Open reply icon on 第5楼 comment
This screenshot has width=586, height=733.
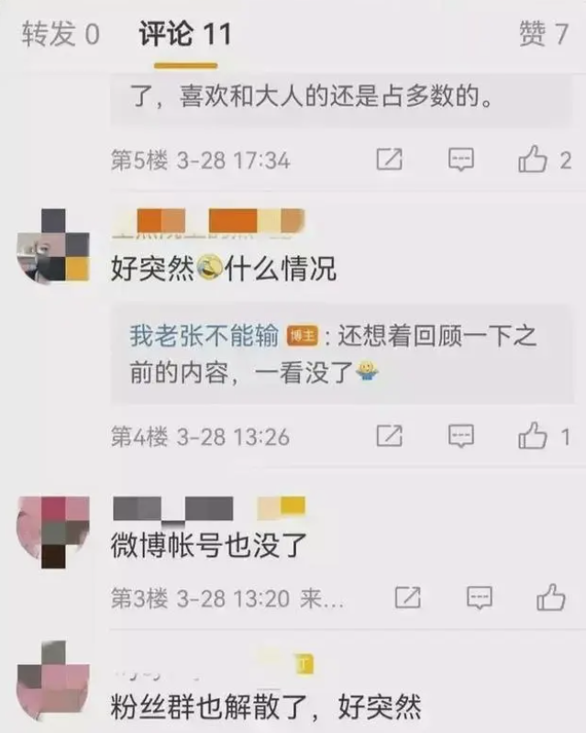[x=461, y=160]
